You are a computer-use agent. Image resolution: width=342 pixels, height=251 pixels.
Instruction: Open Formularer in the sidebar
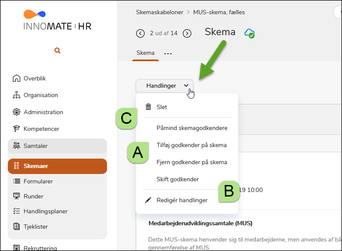click(38, 181)
